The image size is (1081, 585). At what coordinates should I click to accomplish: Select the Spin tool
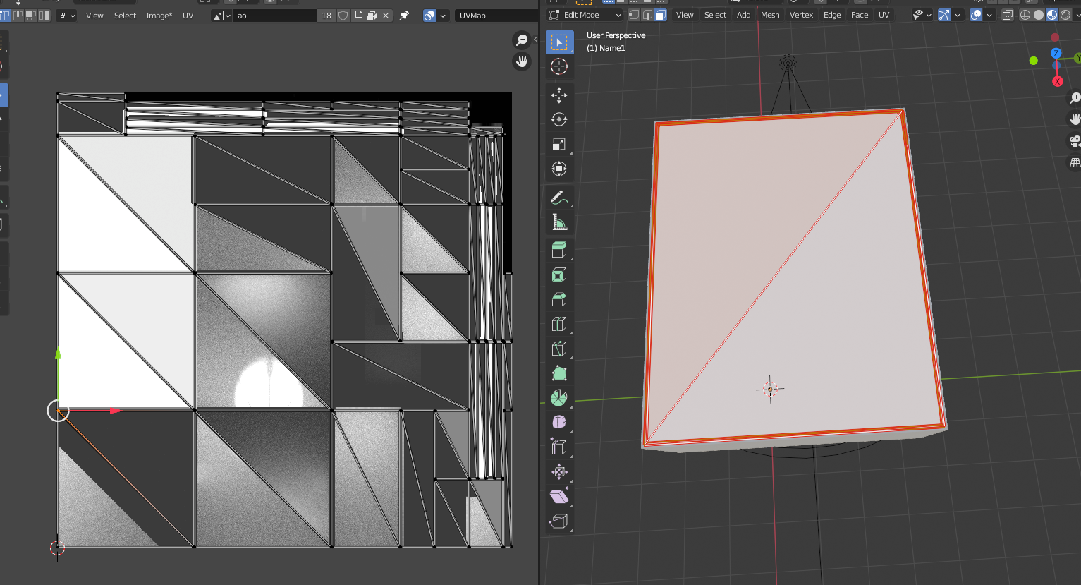(x=559, y=398)
